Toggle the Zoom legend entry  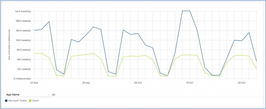pos(34,101)
